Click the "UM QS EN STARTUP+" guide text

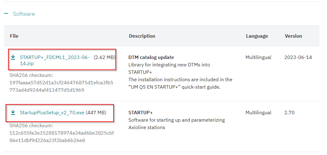click(x=154, y=87)
